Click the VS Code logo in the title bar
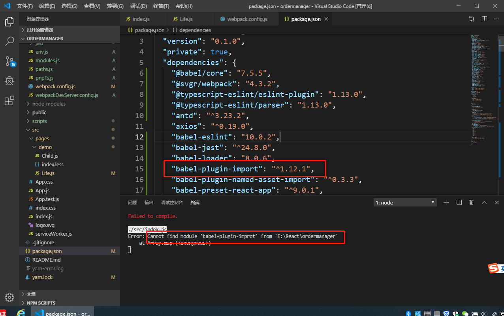 (7, 6)
